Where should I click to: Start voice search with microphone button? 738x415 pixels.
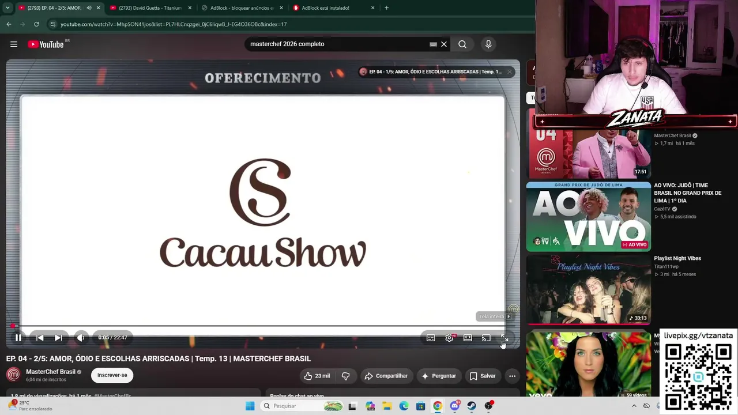click(488, 44)
